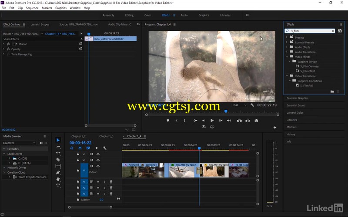Toggle V1 track output eye
The width and height of the screenshot is (348, 217).
[98, 166]
